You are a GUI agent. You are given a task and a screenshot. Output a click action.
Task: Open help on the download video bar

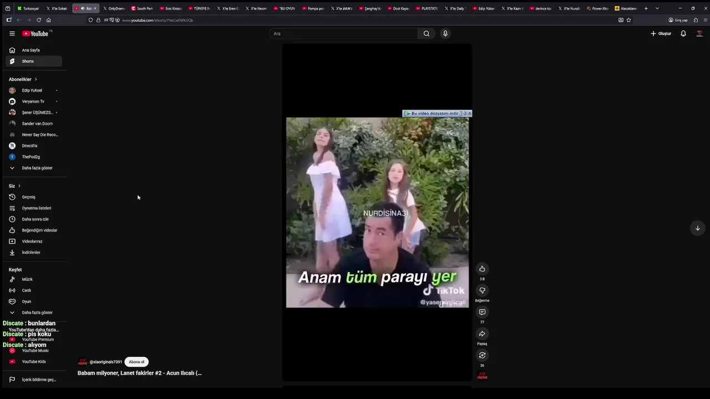465,113
